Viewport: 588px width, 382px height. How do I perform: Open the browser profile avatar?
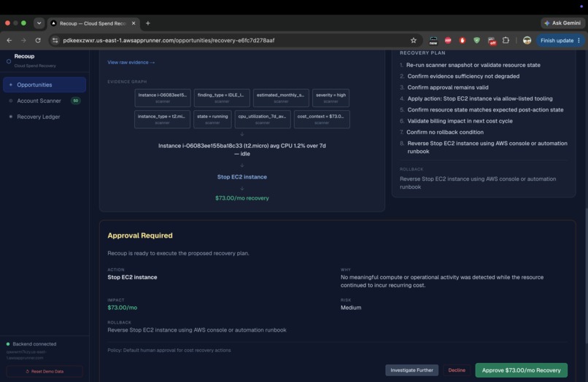click(x=527, y=40)
